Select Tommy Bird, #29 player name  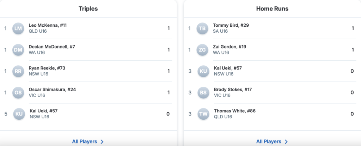(231, 25)
